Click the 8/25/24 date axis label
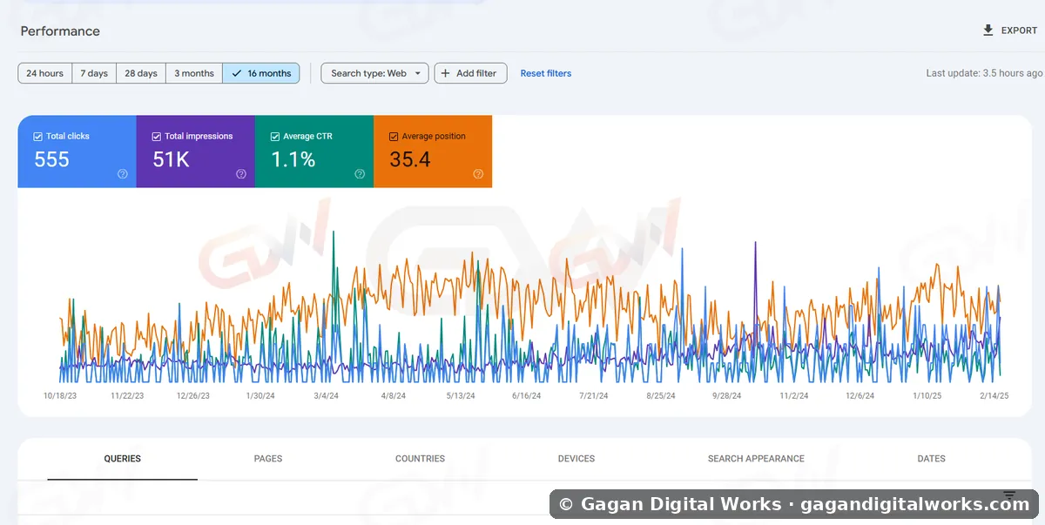 [660, 395]
